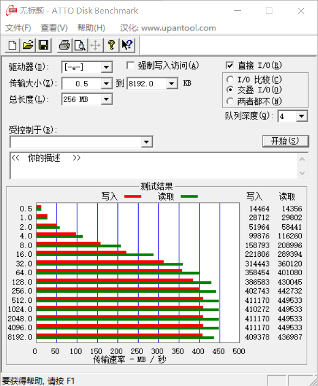Print results using the printer icon
Viewport: 318px width, 386px height.
[65, 45]
